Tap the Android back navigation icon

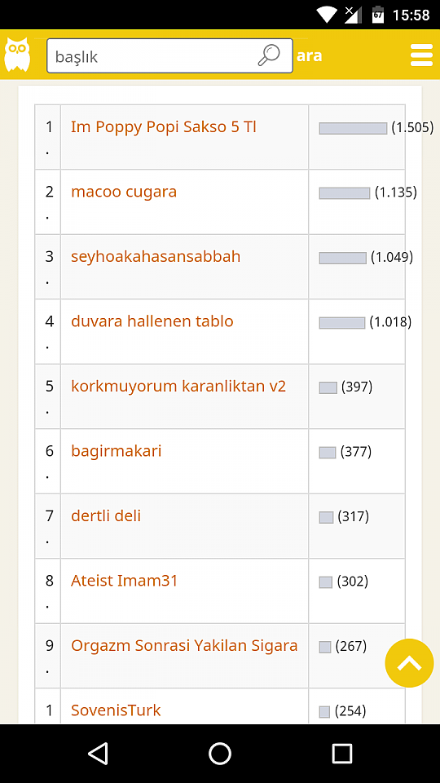pyautogui.click(x=98, y=753)
